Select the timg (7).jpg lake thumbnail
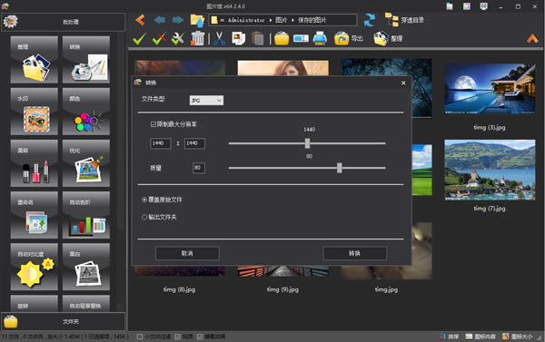545x342 pixels. (490, 170)
